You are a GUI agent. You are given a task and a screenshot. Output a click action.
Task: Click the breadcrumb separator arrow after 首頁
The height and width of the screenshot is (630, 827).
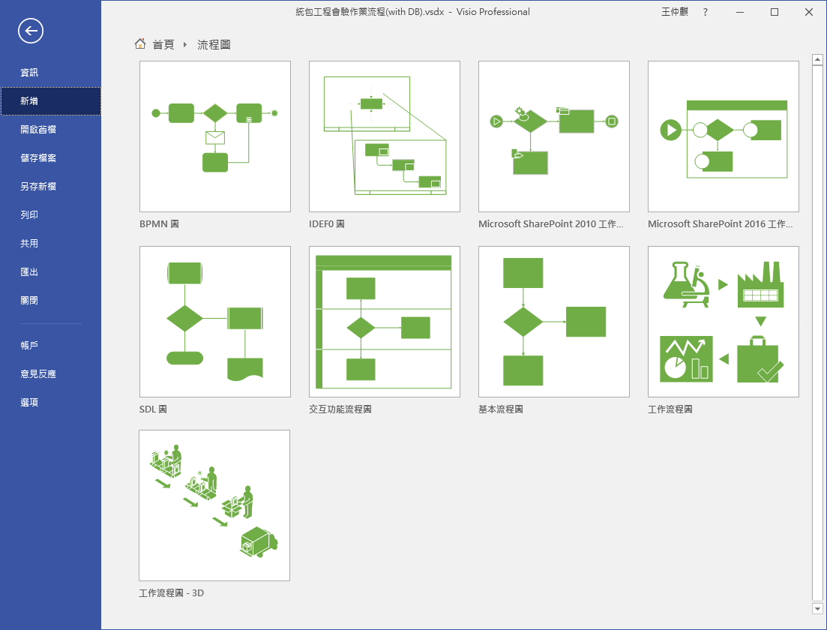(x=185, y=45)
